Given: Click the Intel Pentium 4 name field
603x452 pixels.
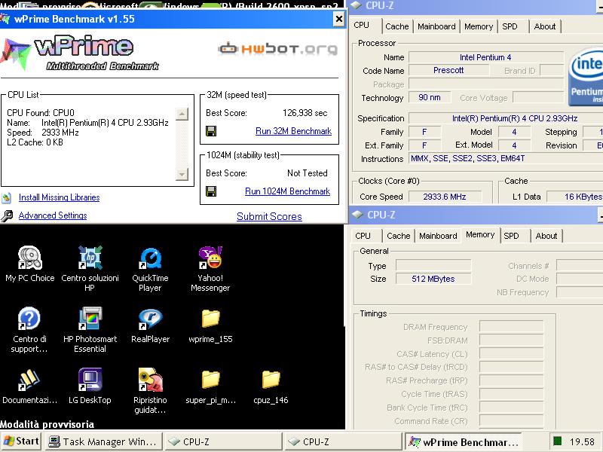Looking at the screenshot, I should coord(485,57).
